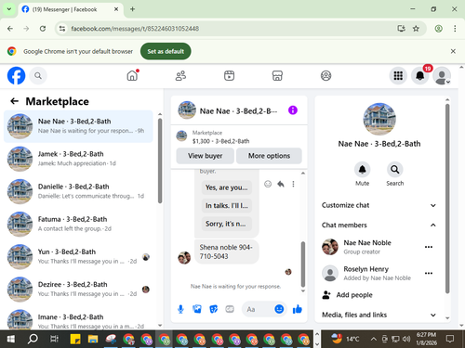React with emoji to message

pyautogui.click(x=268, y=184)
